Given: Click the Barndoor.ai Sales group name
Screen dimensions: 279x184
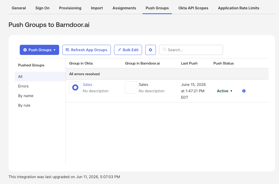Looking at the screenshot, I should click(143, 85).
